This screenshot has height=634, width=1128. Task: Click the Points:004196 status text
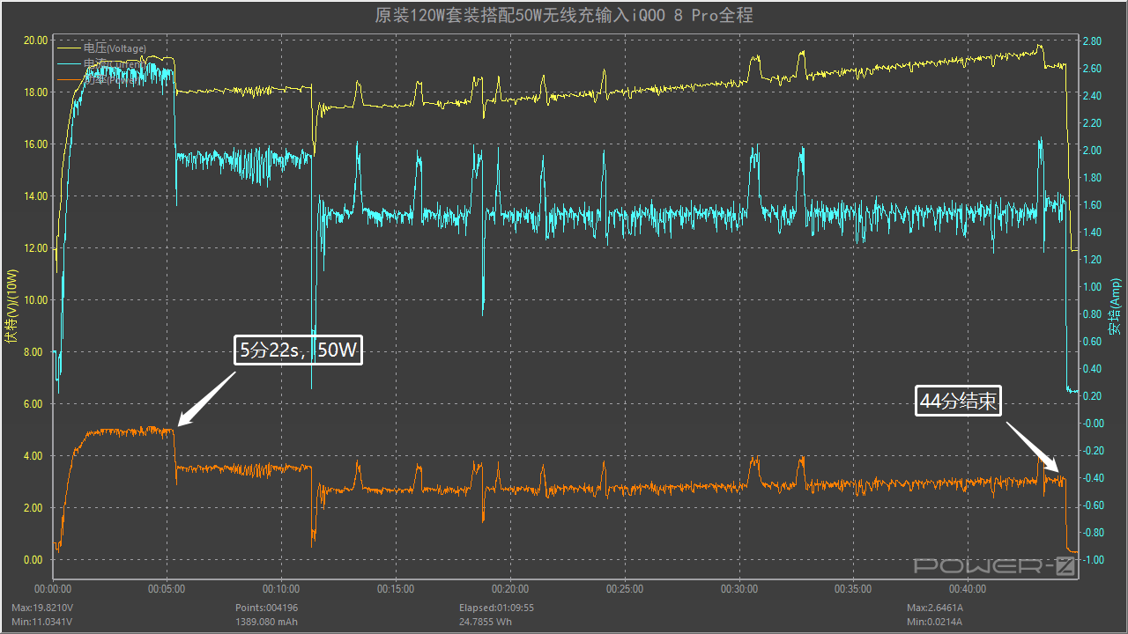coord(265,608)
